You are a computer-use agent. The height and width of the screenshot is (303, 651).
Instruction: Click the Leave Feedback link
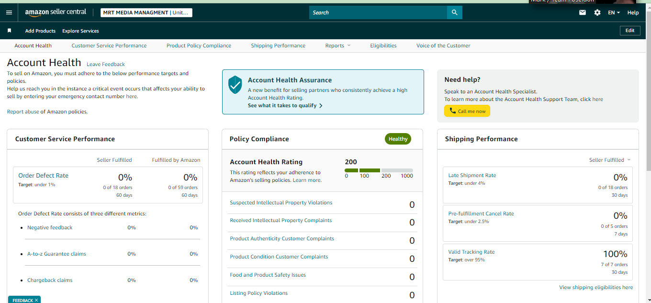pyautogui.click(x=106, y=64)
